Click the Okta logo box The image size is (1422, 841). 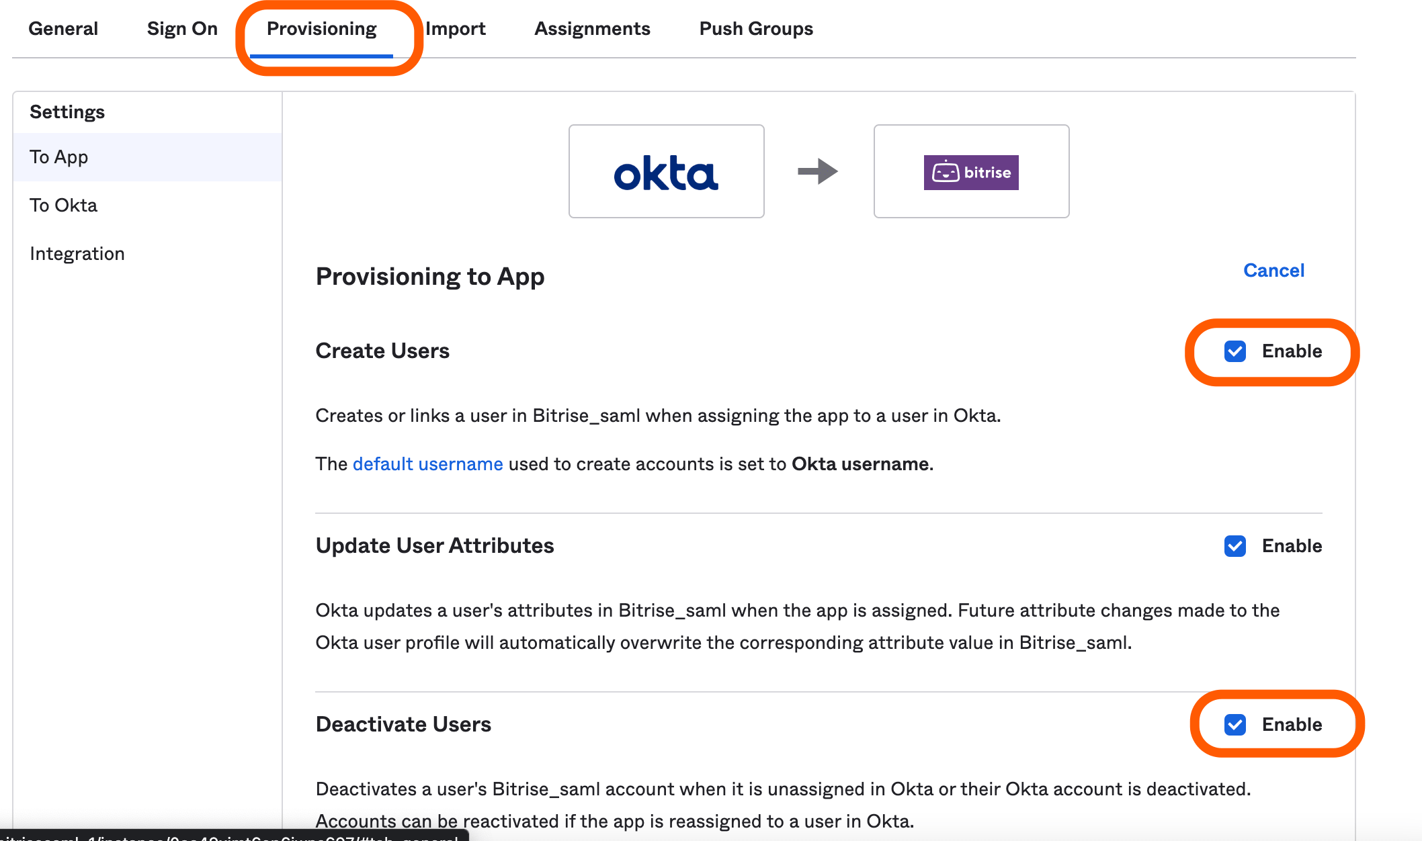tap(666, 171)
